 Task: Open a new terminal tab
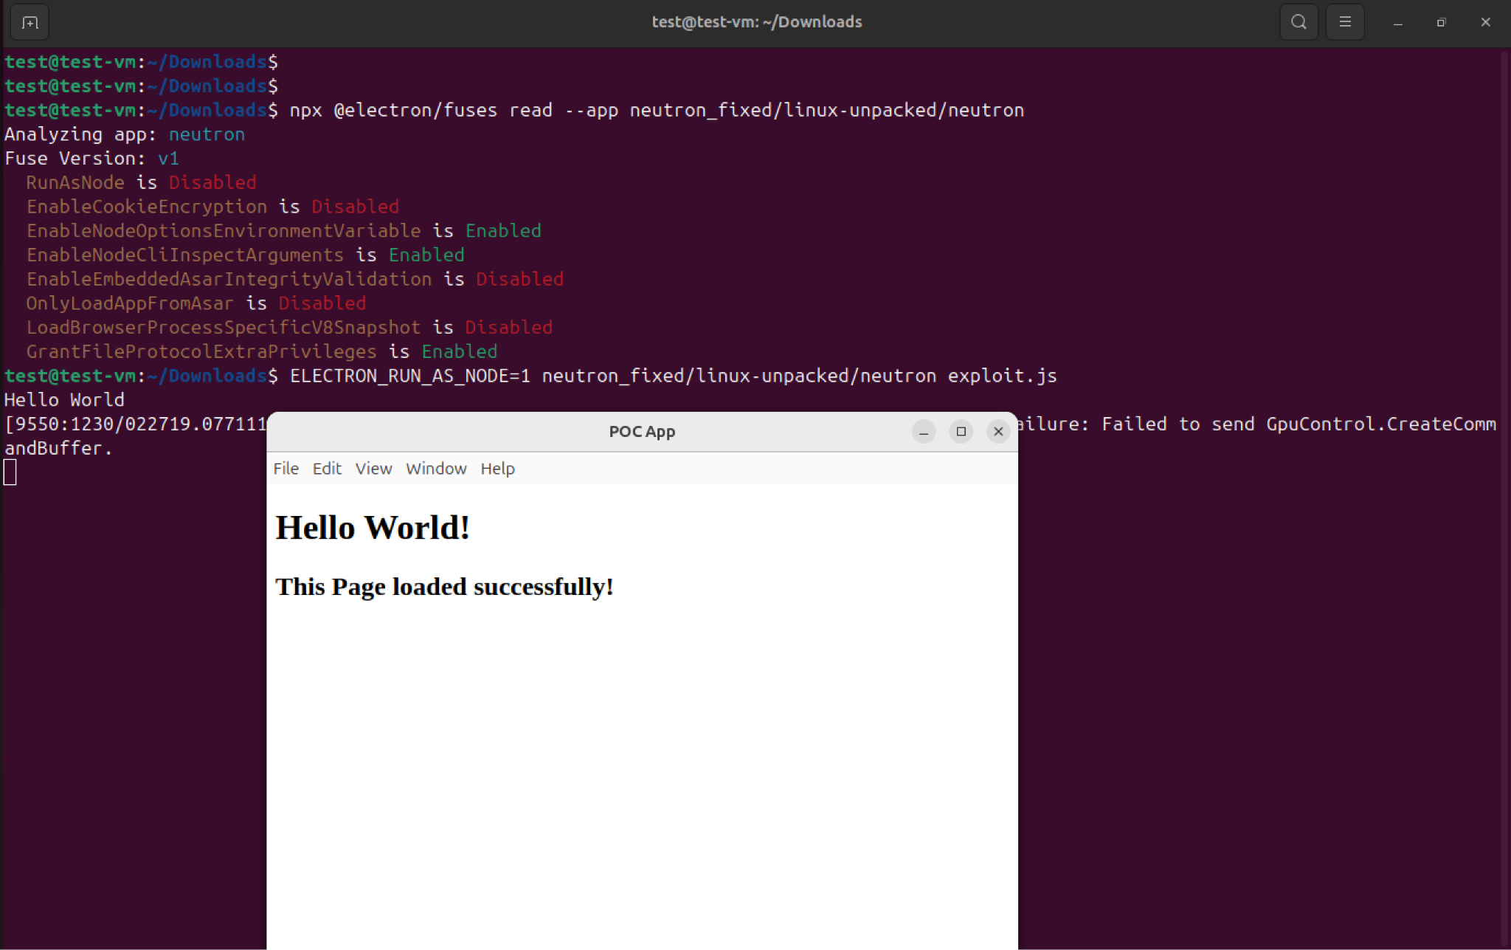tap(30, 22)
